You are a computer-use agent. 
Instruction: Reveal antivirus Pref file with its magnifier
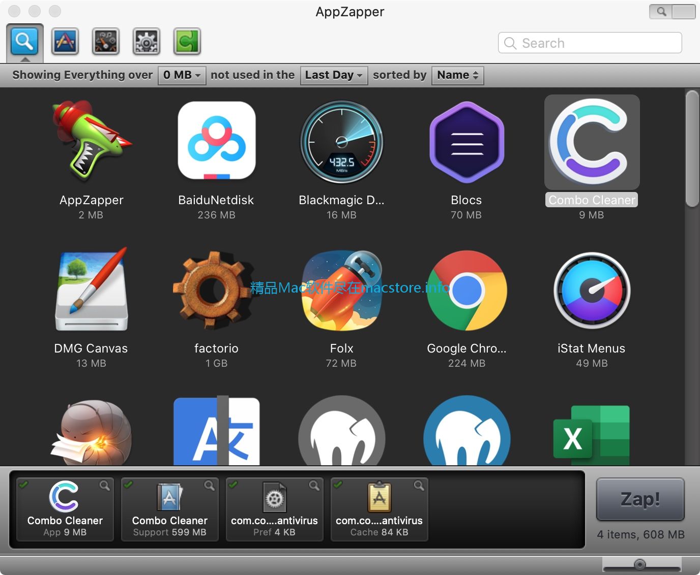[x=314, y=486]
